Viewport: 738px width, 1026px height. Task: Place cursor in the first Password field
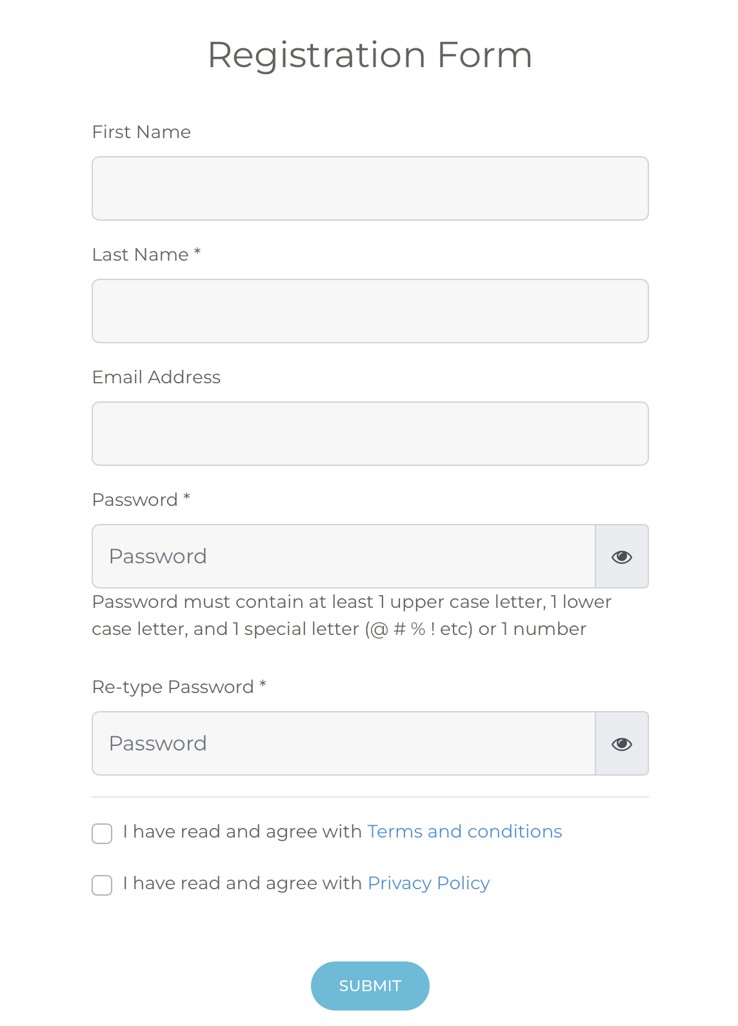pos(344,556)
